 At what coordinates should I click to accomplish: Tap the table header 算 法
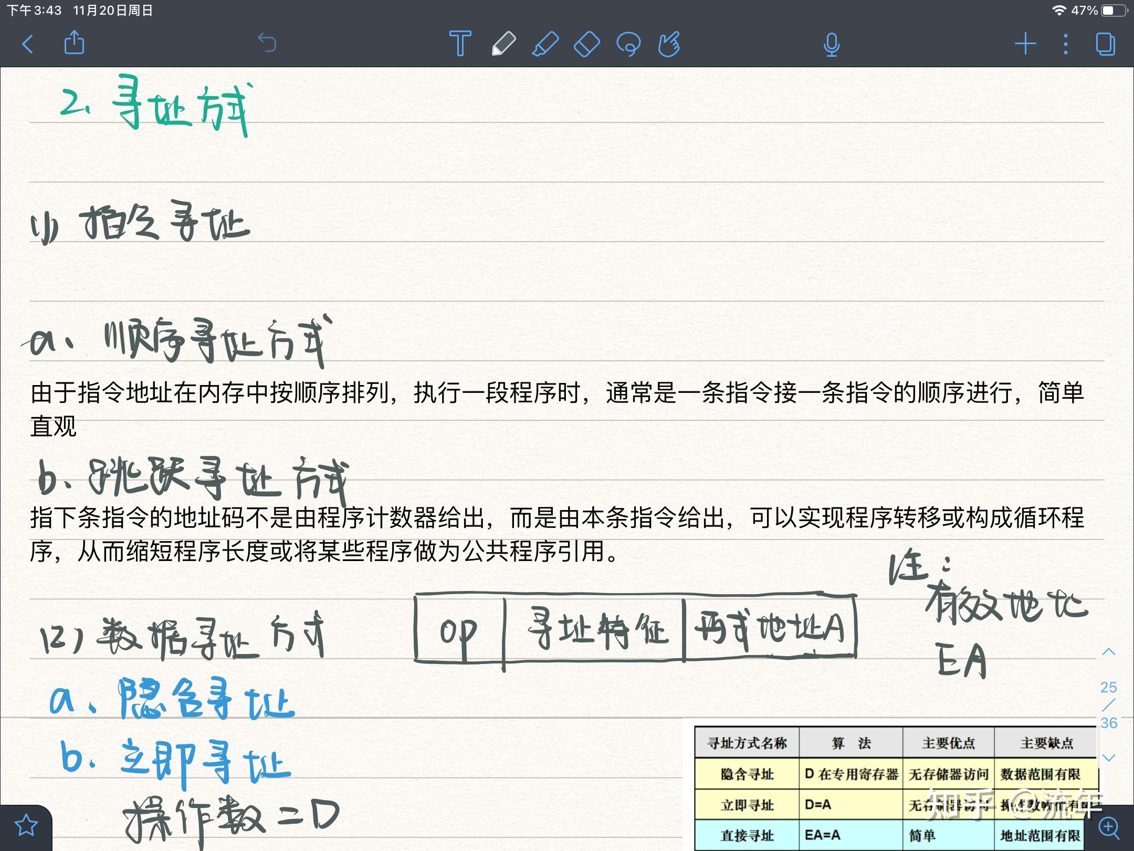pyautogui.click(x=850, y=743)
